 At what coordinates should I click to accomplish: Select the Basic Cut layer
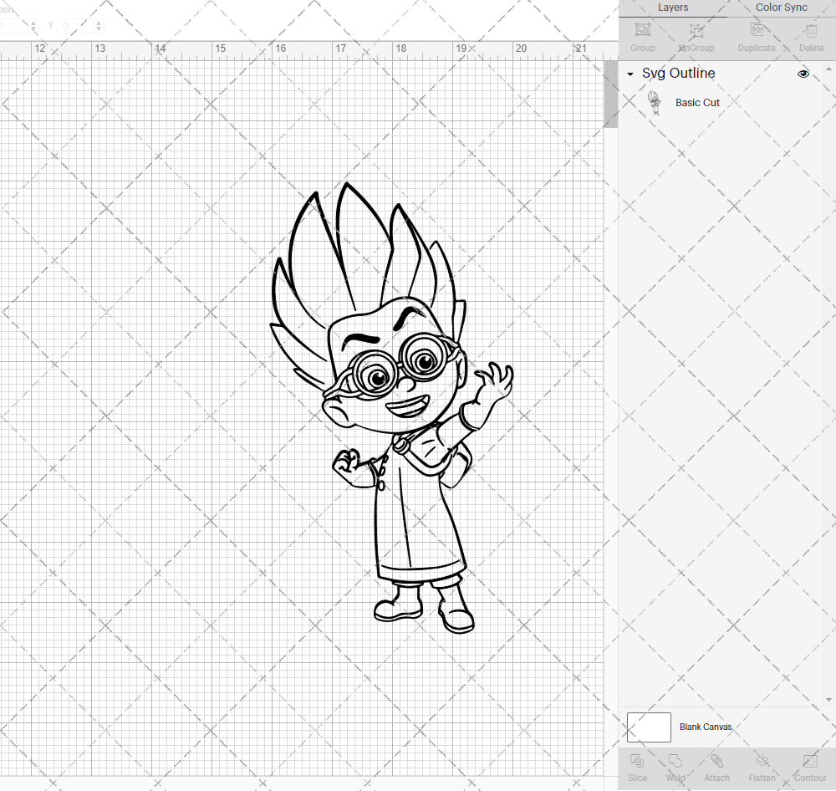coord(697,102)
